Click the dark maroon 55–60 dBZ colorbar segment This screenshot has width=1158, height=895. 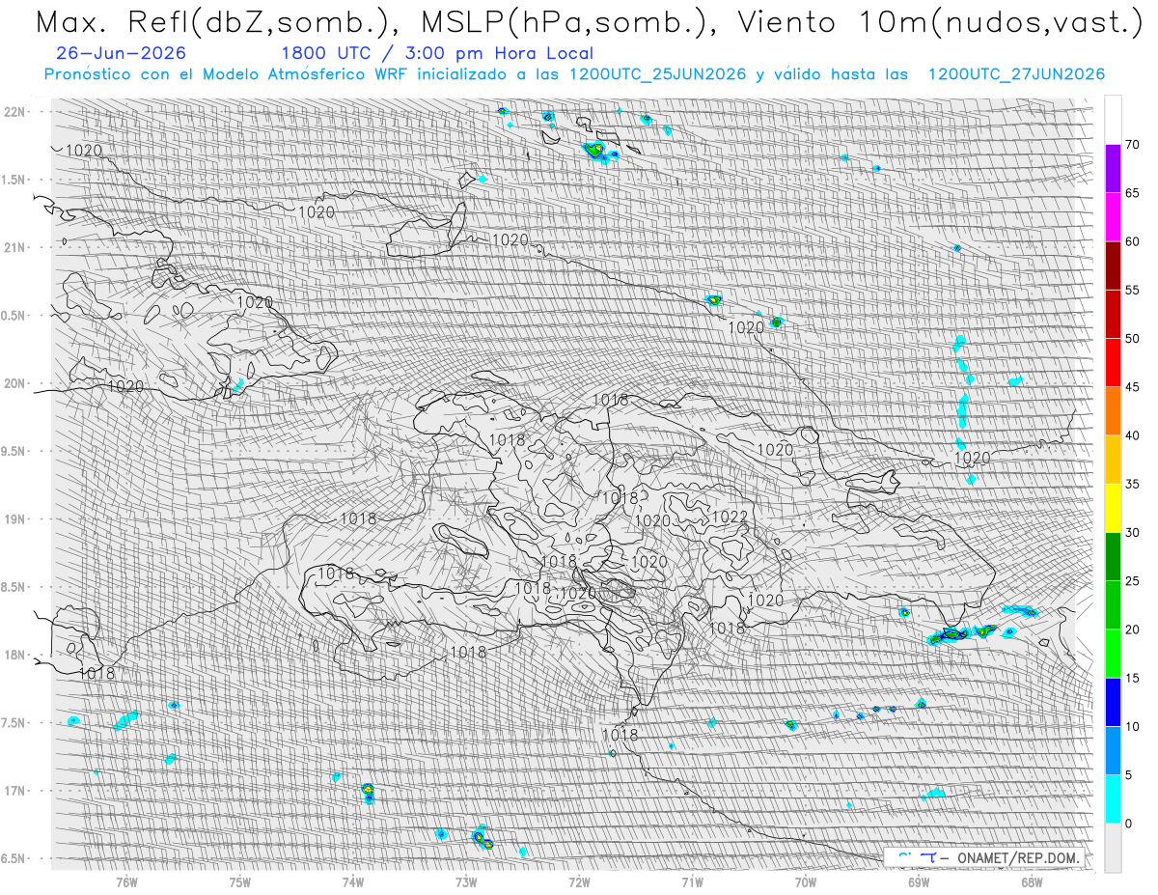click(x=1113, y=265)
